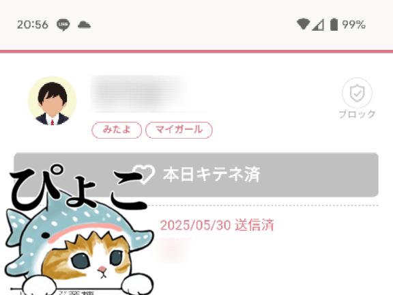This screenshot has width=393, height=295.
Task: Open the 2025/05/30 送信済 entry
Action: point(217,225)
